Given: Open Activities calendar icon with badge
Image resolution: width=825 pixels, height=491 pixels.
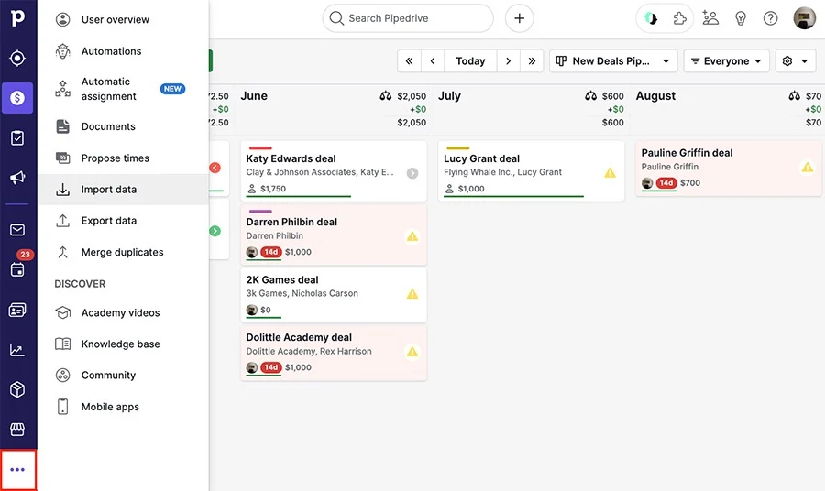Looking at the screenshot, I should [17, 269].
